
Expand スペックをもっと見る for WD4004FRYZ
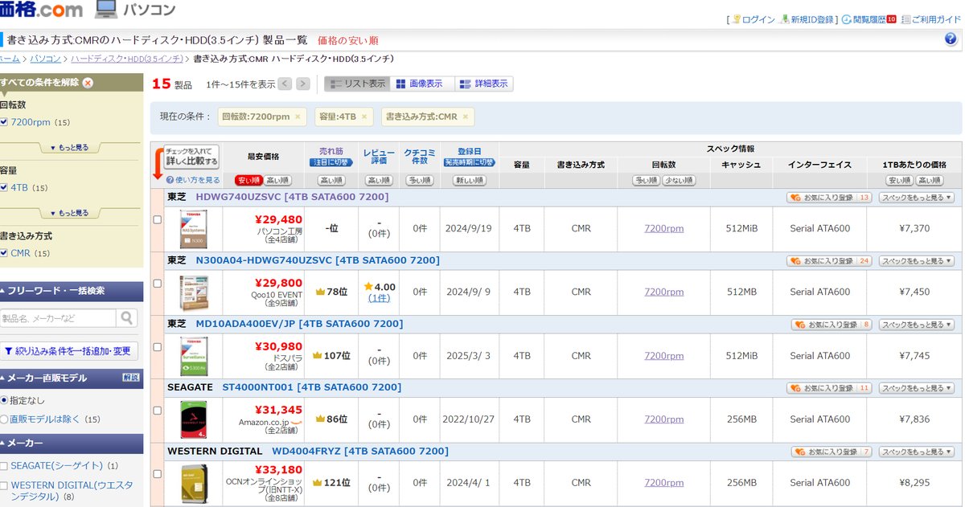pyautogui.click(x=916, y=452)
